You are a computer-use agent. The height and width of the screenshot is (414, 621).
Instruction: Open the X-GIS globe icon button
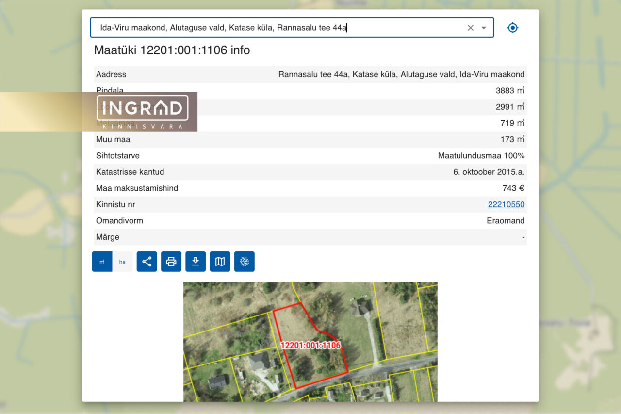[244, 262]
